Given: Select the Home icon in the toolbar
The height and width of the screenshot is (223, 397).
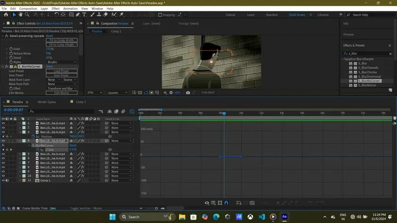Looking at the screenshot, I should (6, 15).
